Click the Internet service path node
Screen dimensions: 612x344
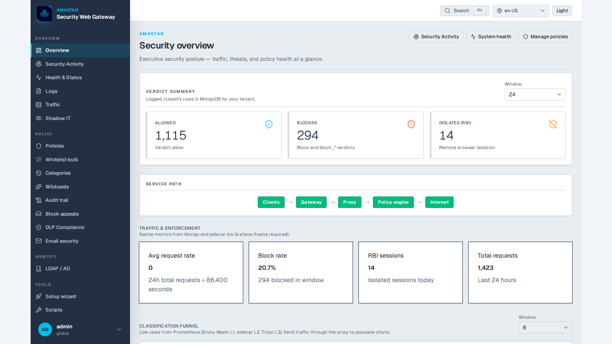click(439, 202)
